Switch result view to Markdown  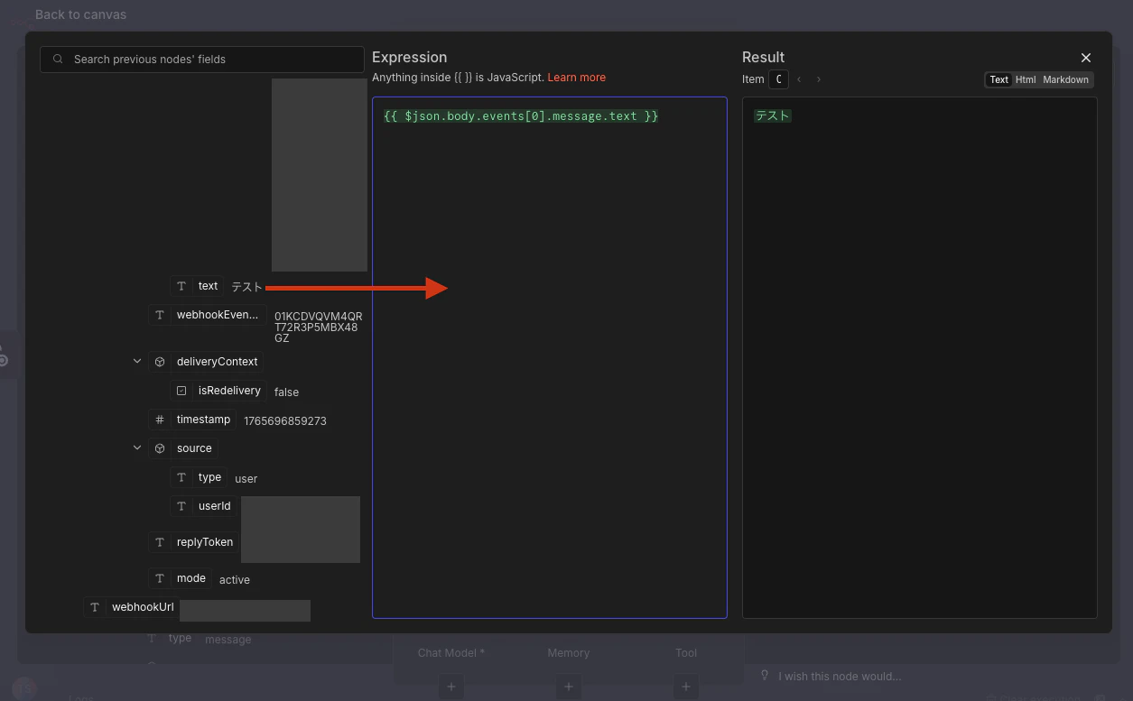tap(1065, 79)
